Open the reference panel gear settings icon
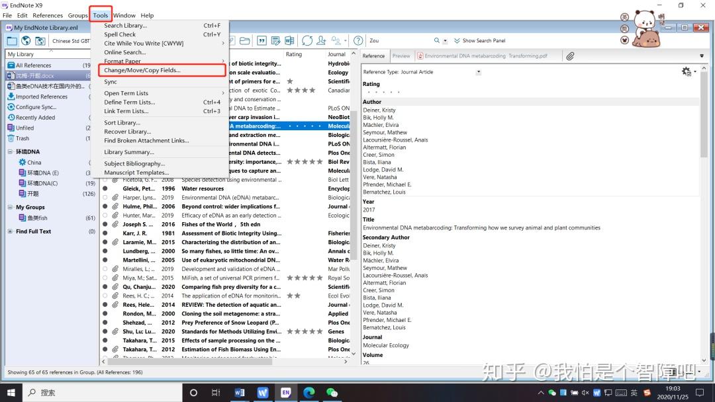The width and height of the screenshot is (715, 402). (x=686, y=71)
